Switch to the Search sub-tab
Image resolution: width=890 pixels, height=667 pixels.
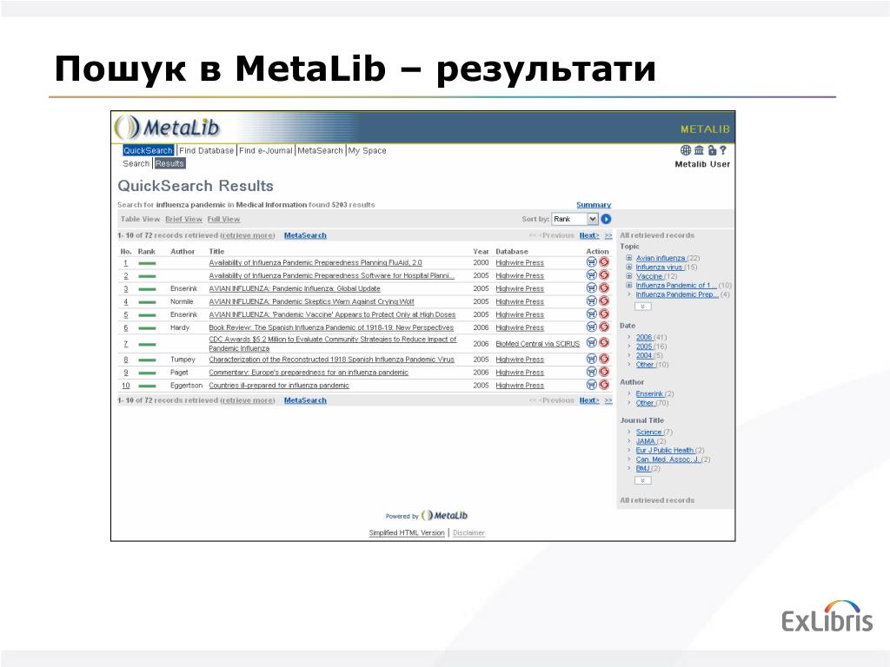[136, 163]
